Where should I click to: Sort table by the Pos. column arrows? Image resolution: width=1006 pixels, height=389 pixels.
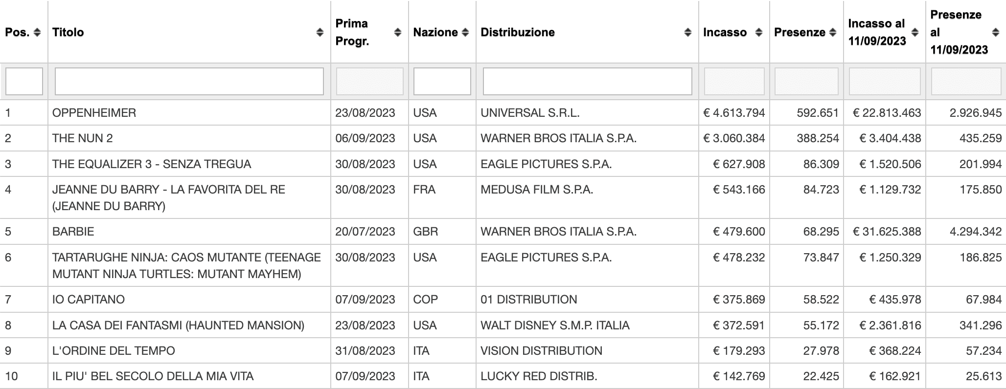coord(37,32)
